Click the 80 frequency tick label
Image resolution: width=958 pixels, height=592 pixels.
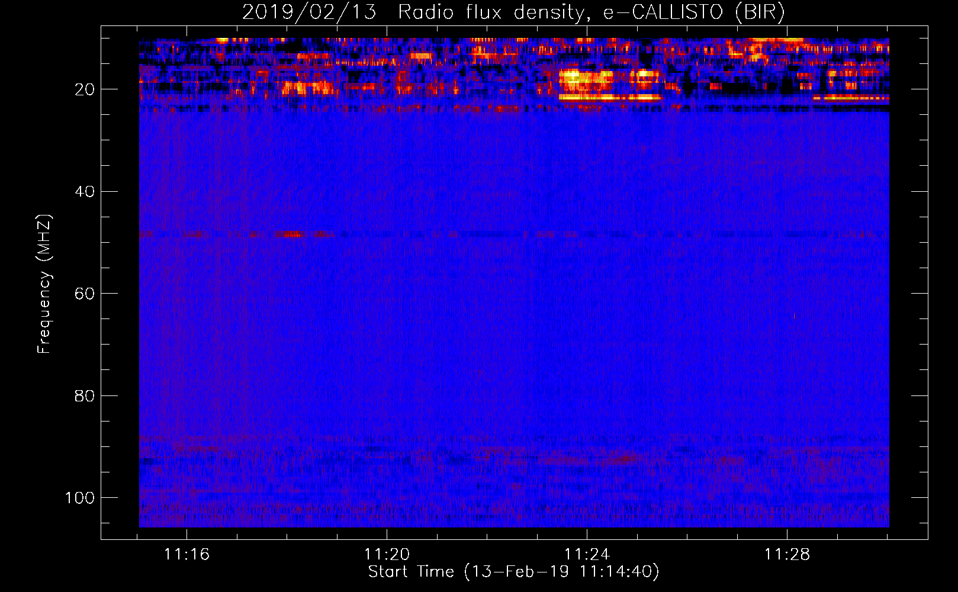coord(85,395)
